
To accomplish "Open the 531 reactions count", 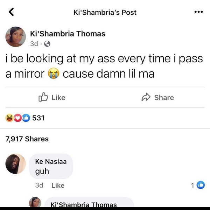I will tap(38, 118).
